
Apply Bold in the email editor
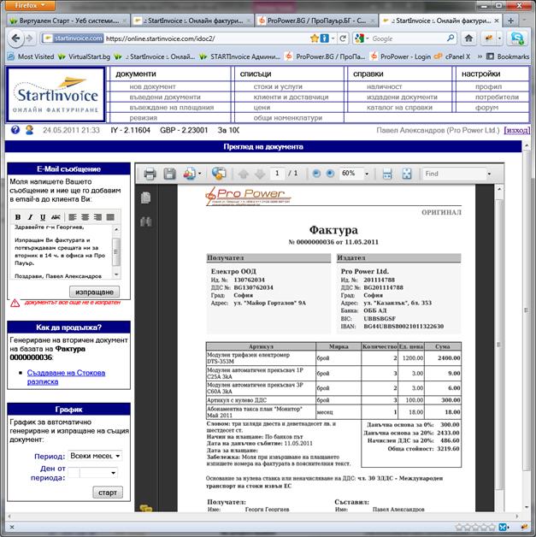click(18, 217)
